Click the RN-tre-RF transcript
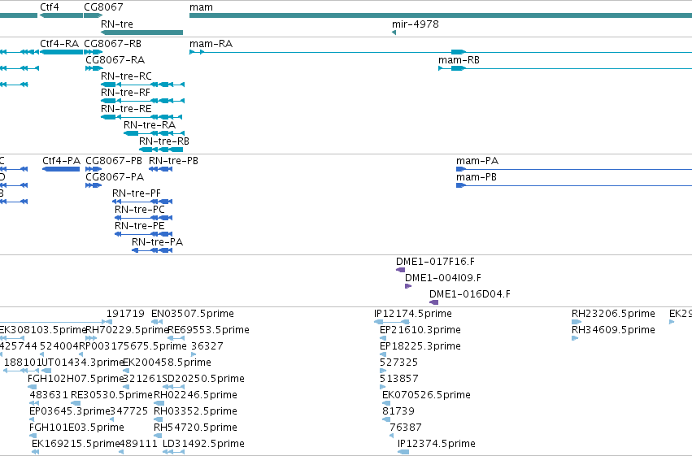 click(x=142, y=101)
